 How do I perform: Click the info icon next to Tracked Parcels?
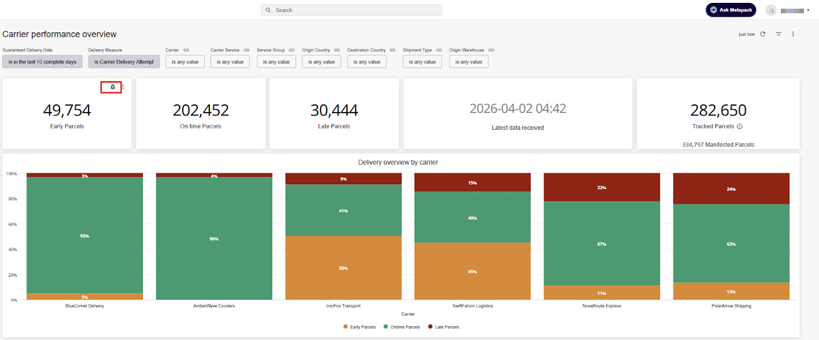coord(739,126)
